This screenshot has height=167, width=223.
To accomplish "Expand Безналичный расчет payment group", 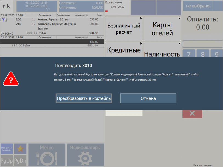I will click(x=124, y=29).
